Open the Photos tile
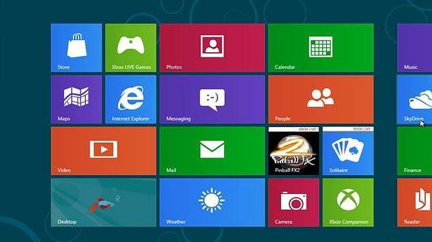Screen dimensions: 432x242 pyautogui.click(x=212, y=47)
